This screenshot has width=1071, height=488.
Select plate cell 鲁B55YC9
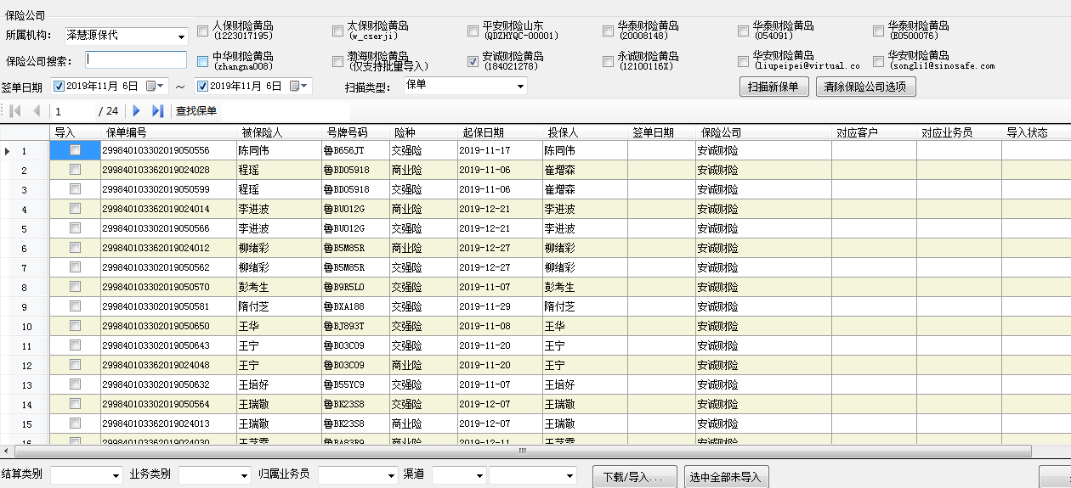pos(356,384)
